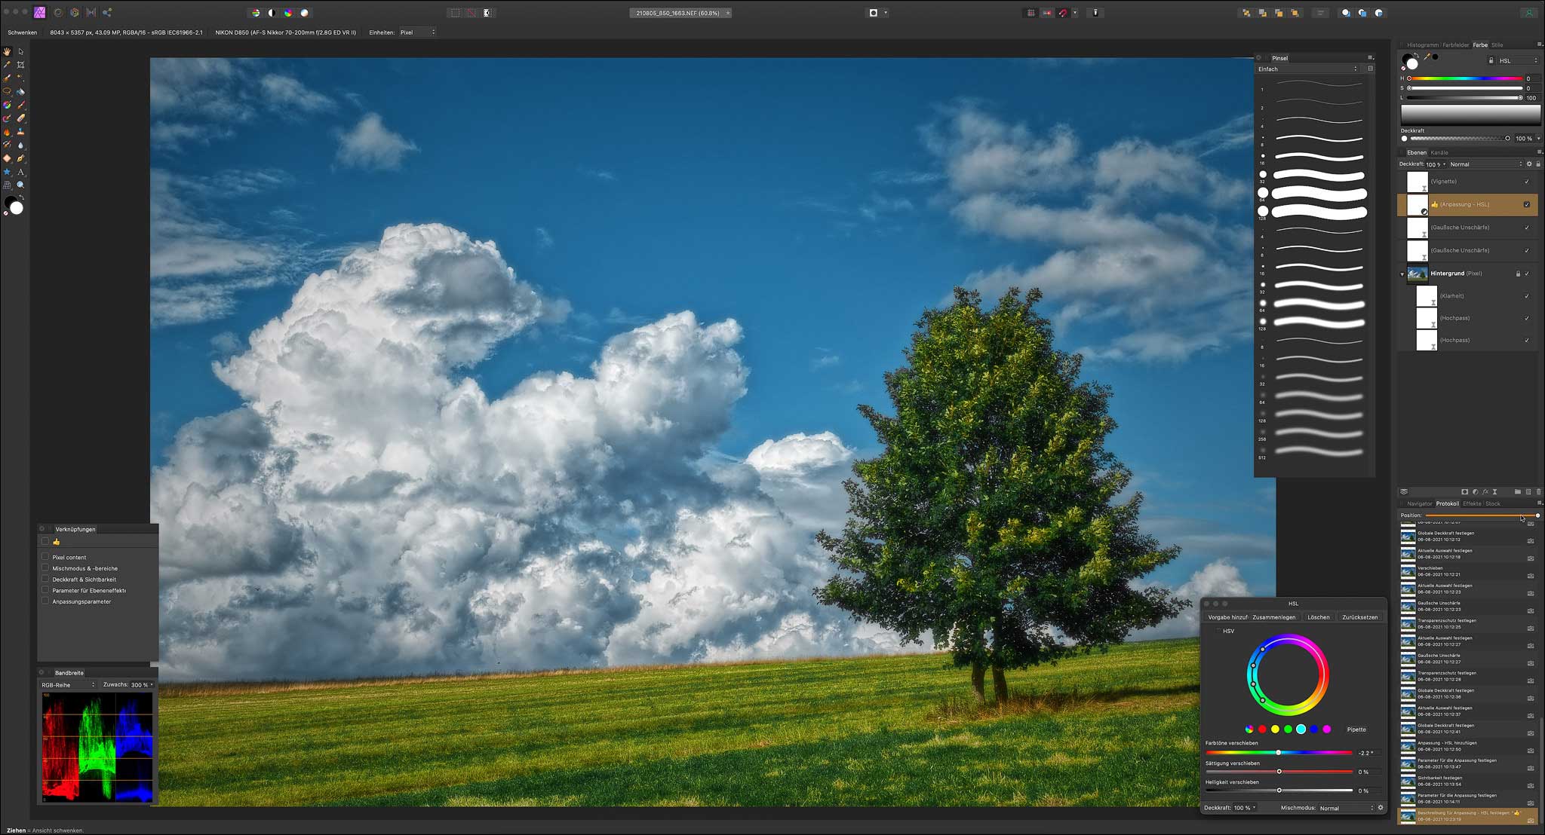Click the Sättigung verschieben slider
The image size is (1545, 835).
(x=1279, y=772)
